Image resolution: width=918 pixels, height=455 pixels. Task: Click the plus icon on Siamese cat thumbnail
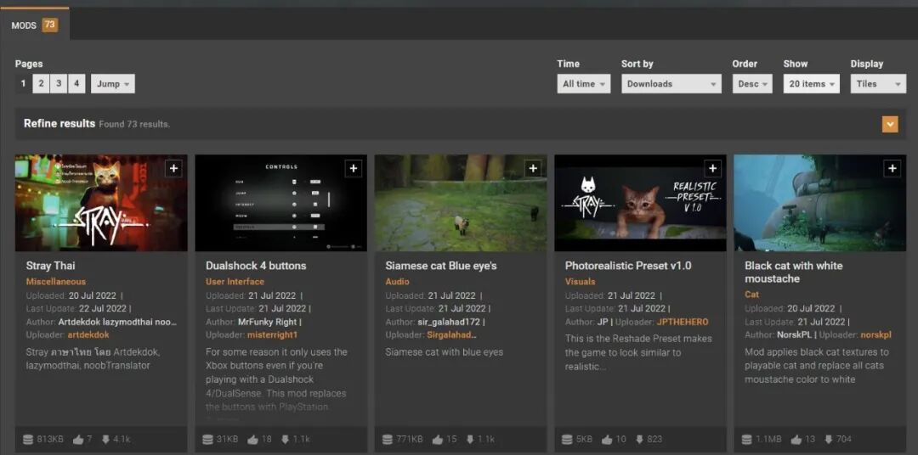[x=533, y=168]
